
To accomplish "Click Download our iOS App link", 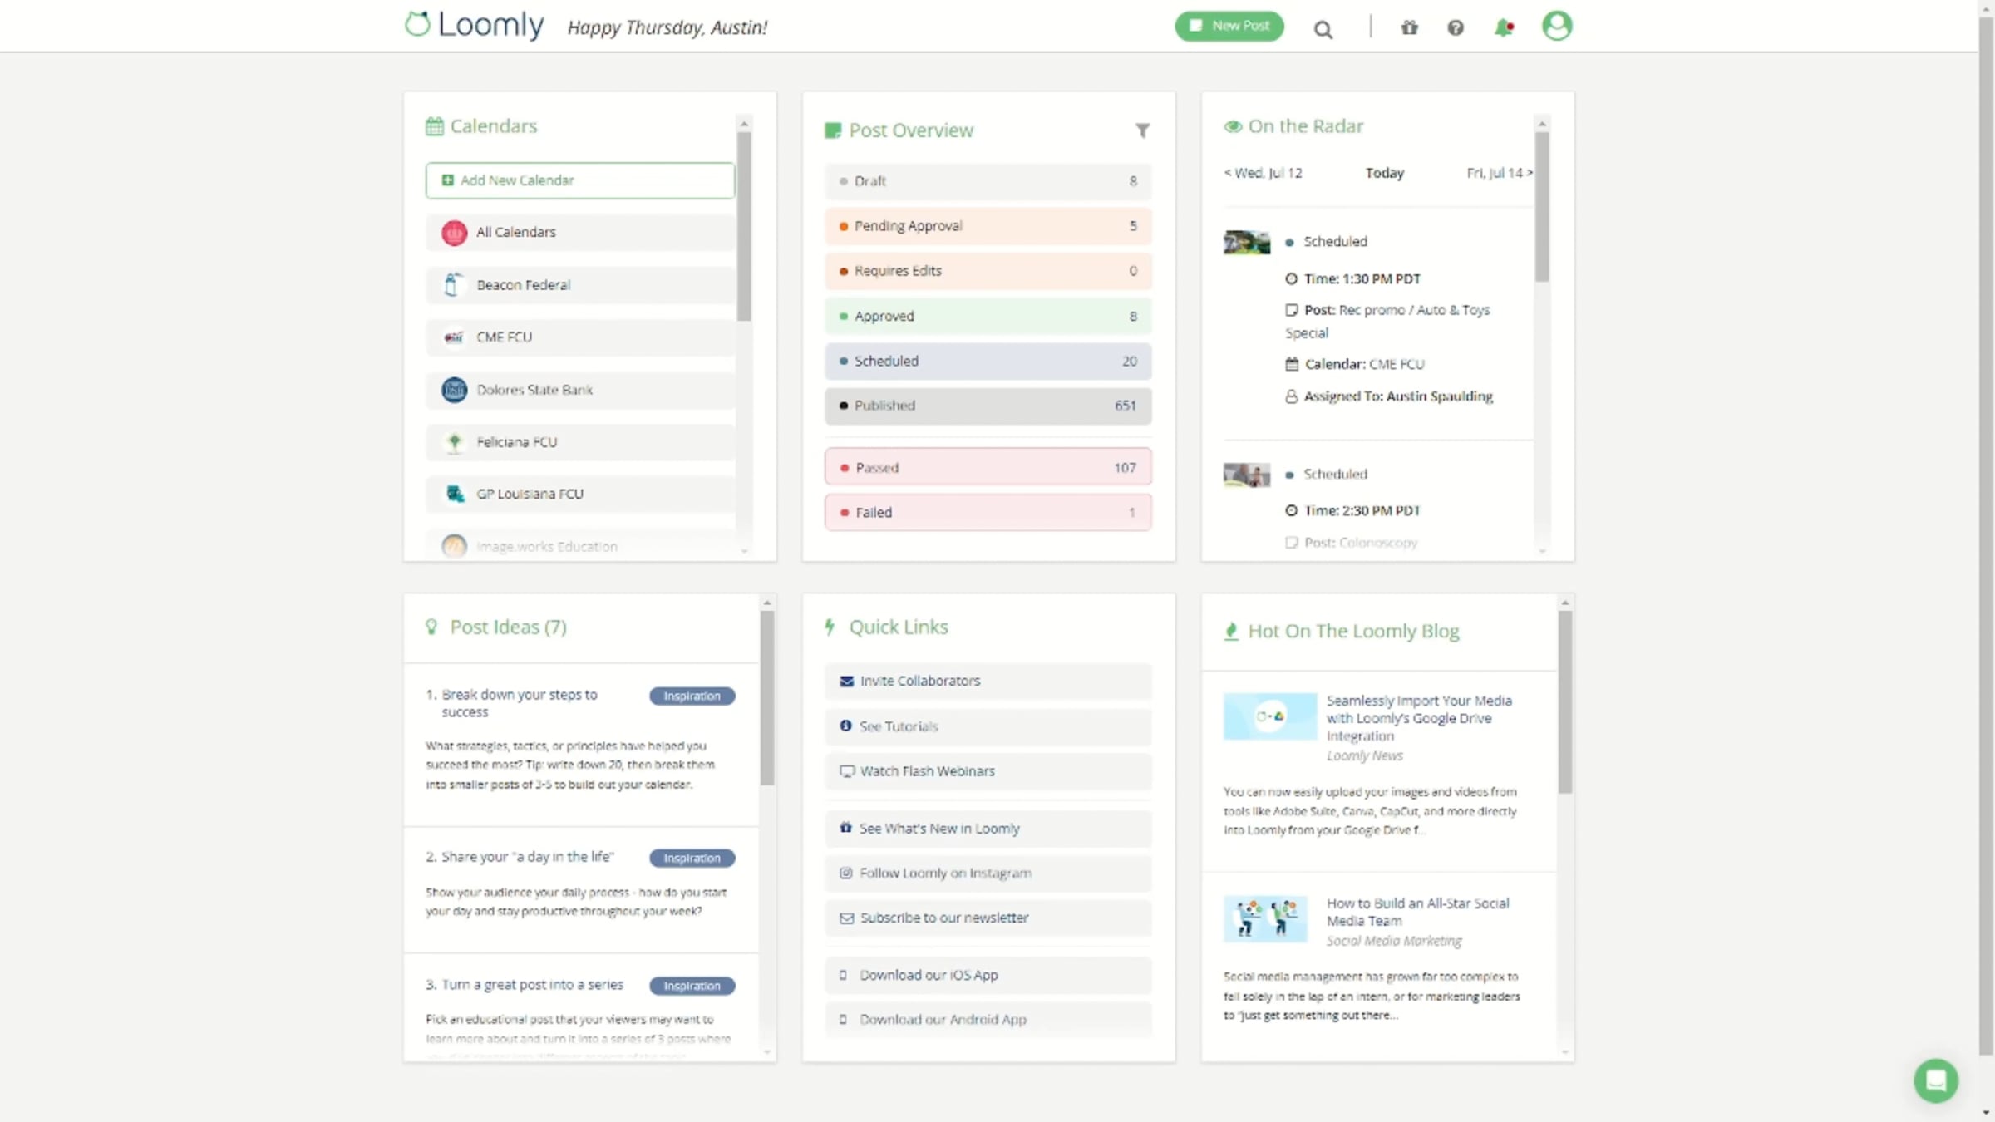I will (988, 975).
